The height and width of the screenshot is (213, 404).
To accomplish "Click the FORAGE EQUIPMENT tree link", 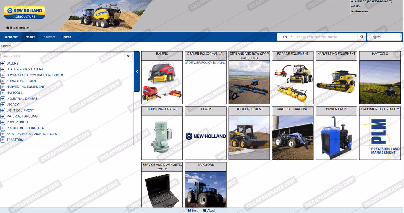I will point(22,81).
